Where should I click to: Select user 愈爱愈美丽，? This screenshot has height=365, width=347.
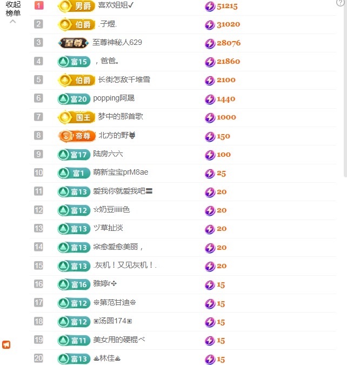click(x=118, y=247)
